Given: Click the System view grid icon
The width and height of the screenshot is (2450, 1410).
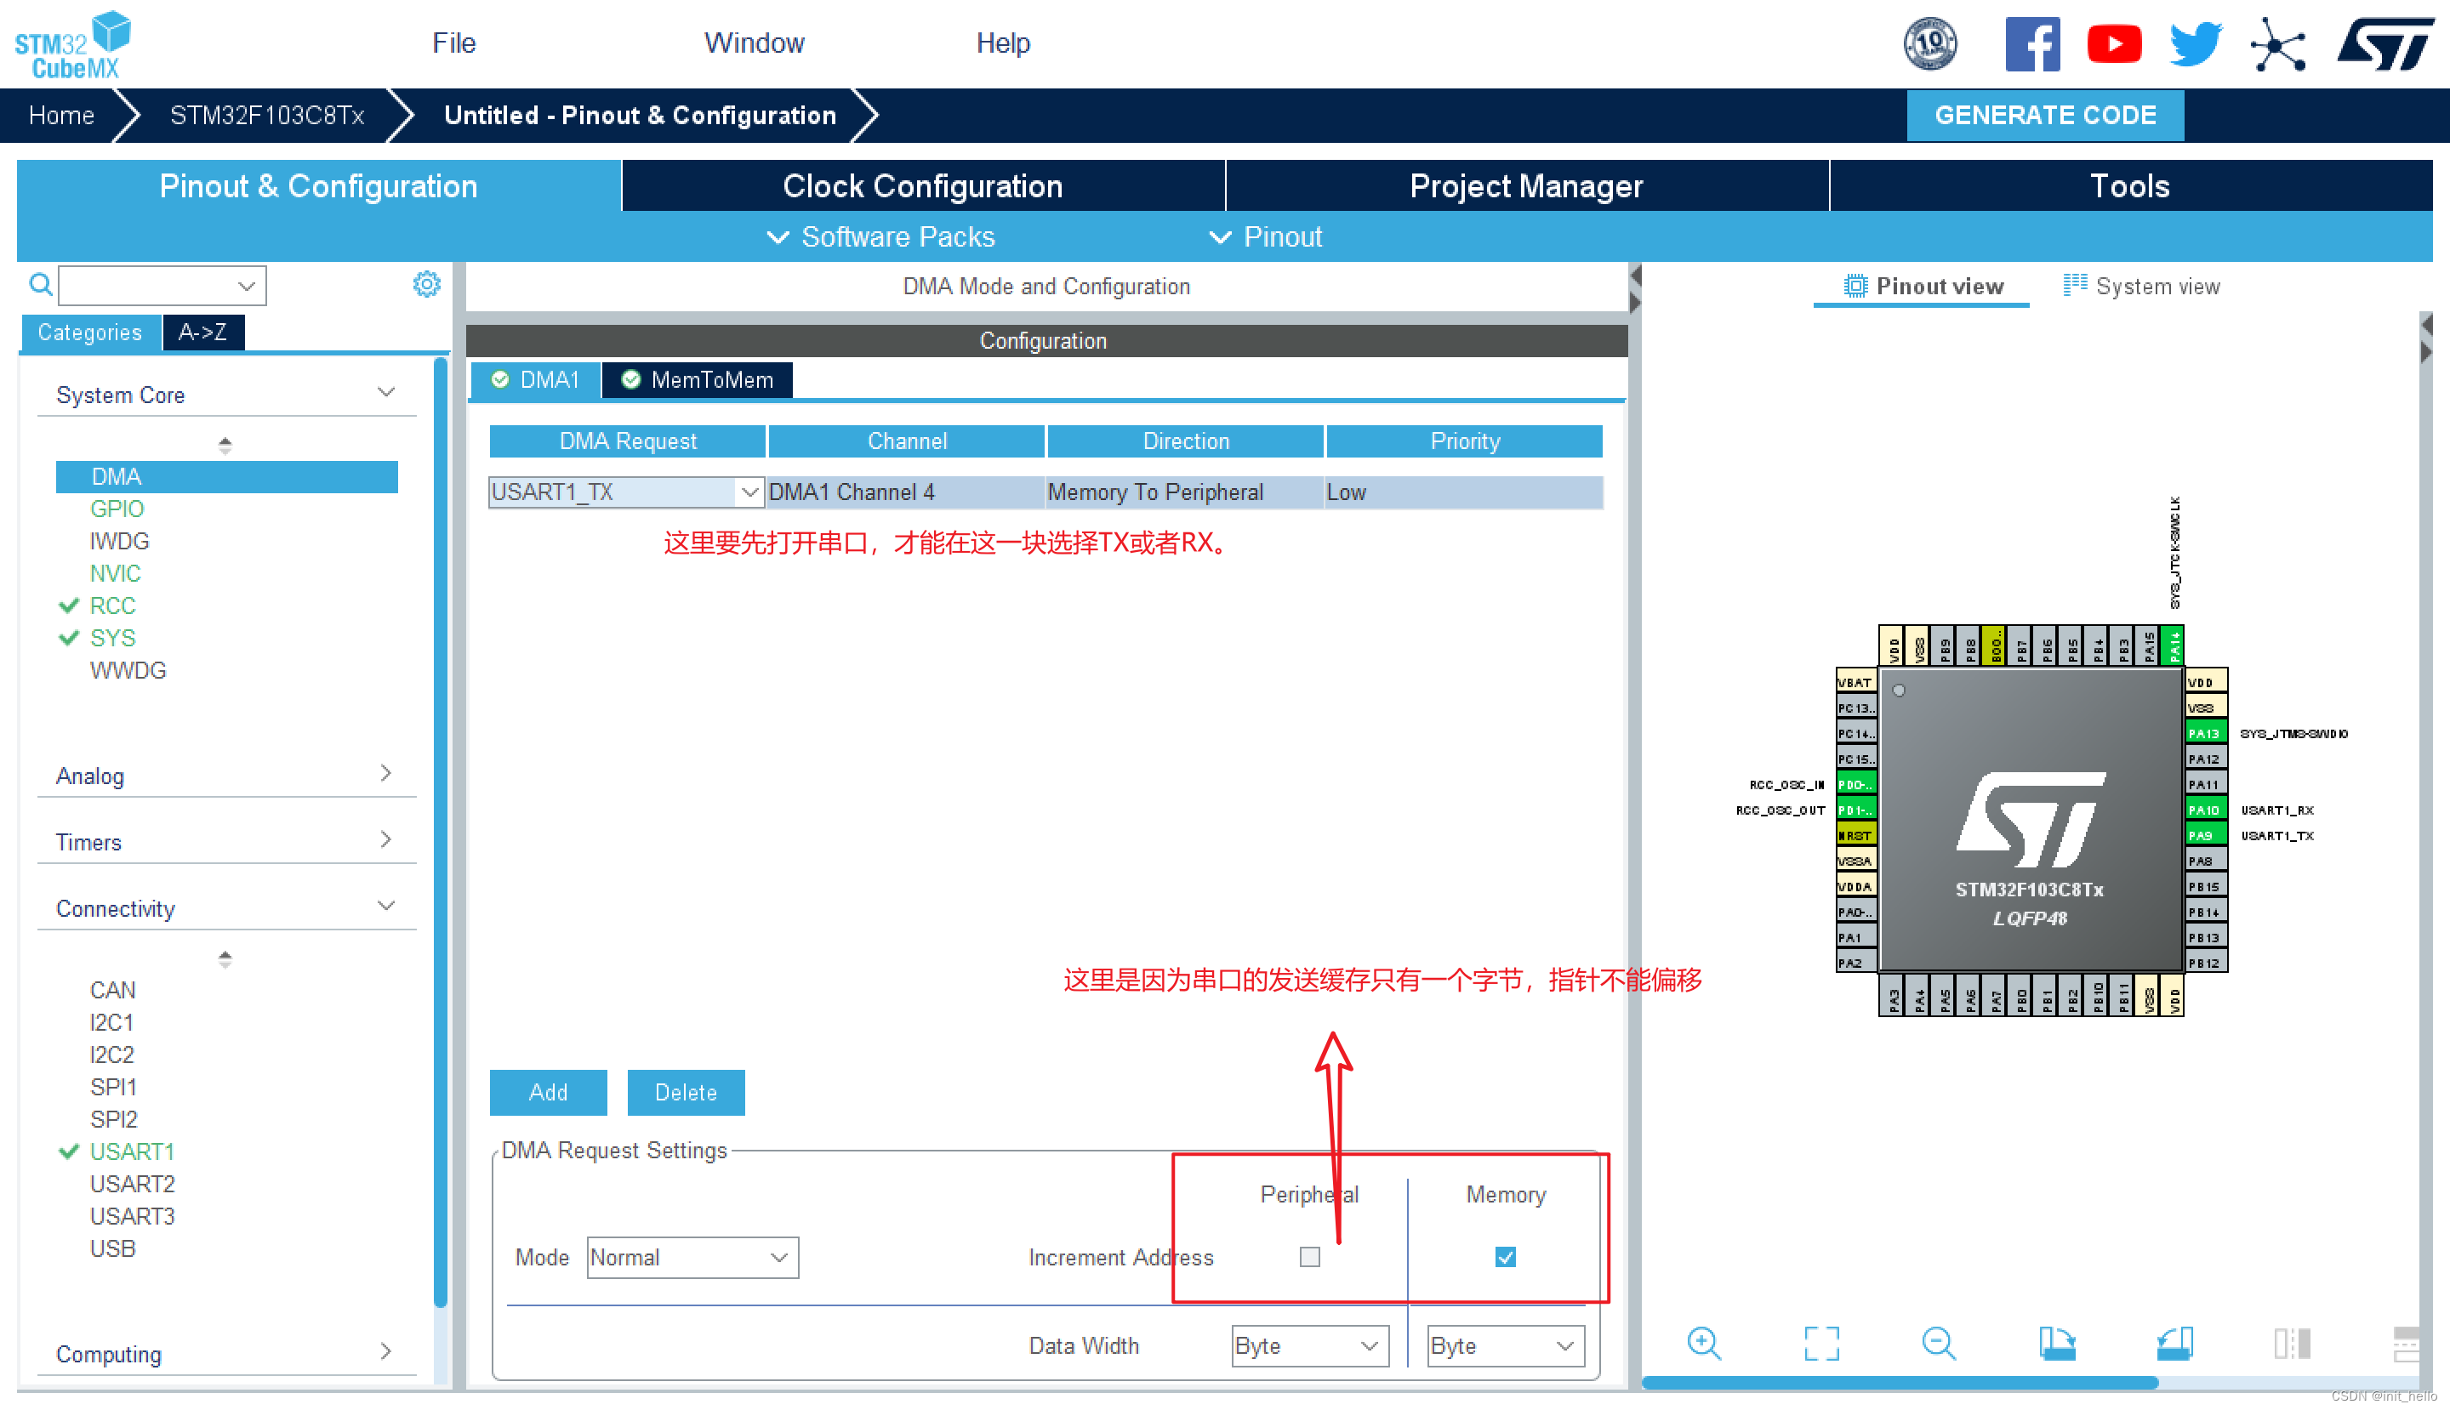Looking at the screenshot, I should [x=2074, y=285].
